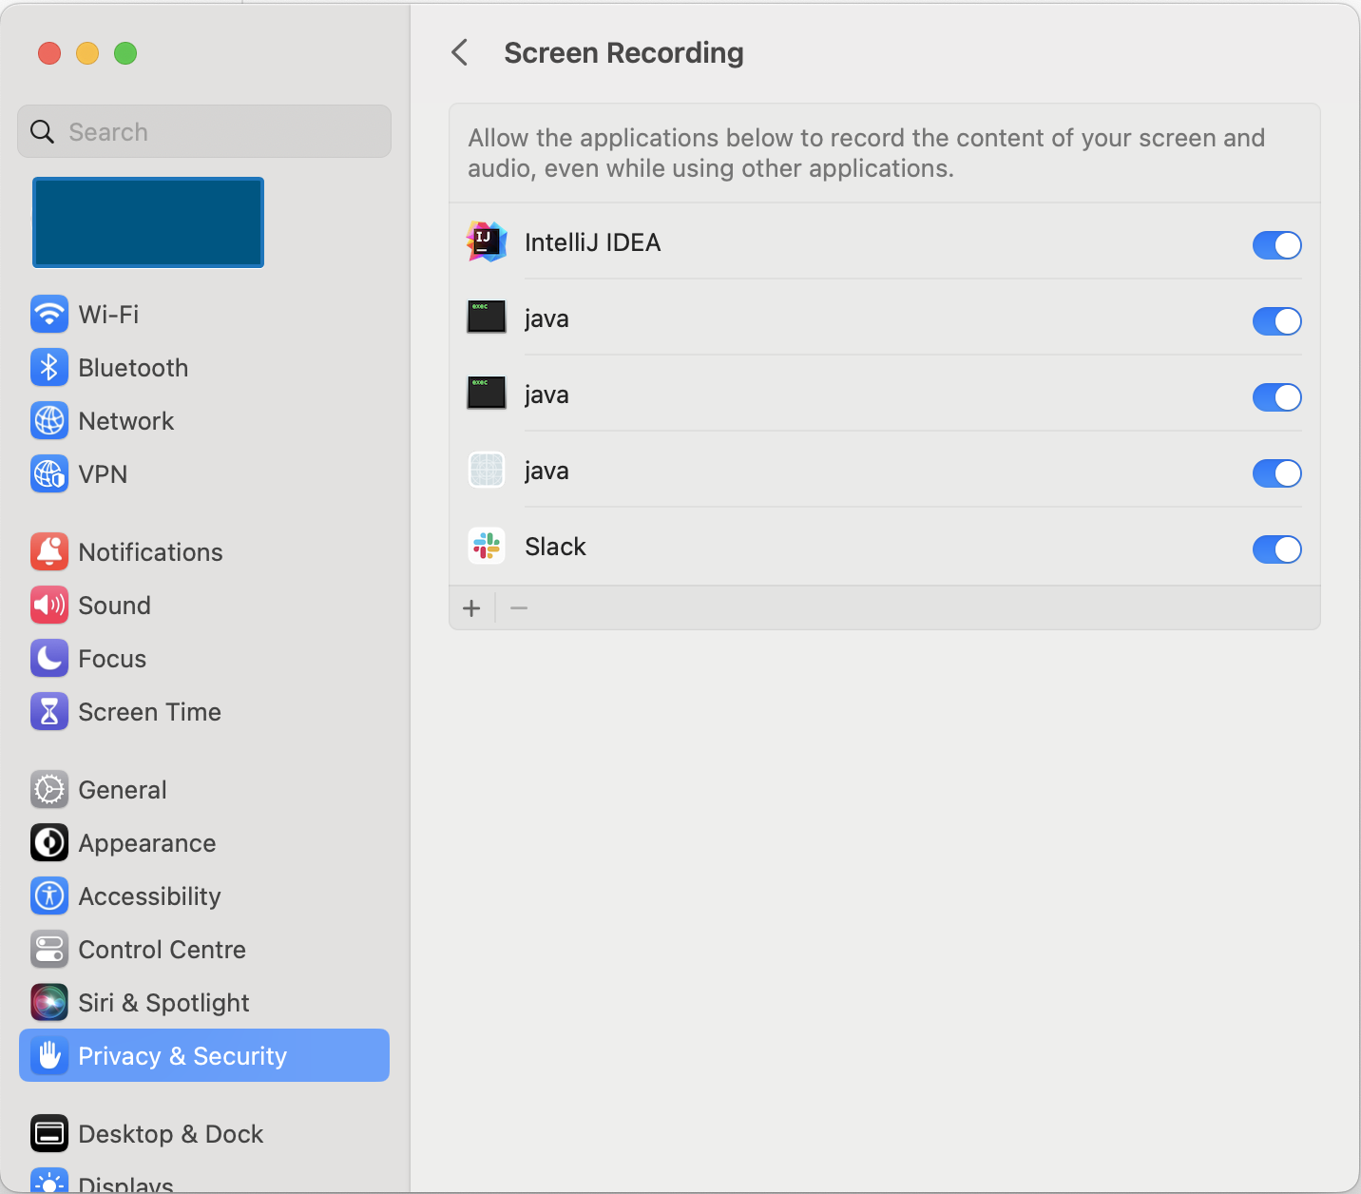Go back using the chevron arrow
This screenshot has width=1361, height=1194.
point(460,53)
